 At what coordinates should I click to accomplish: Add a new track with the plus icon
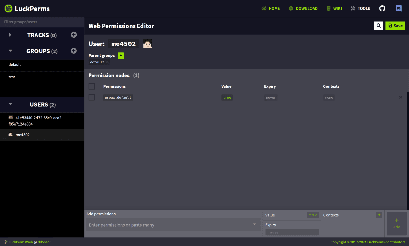point(74,34)
